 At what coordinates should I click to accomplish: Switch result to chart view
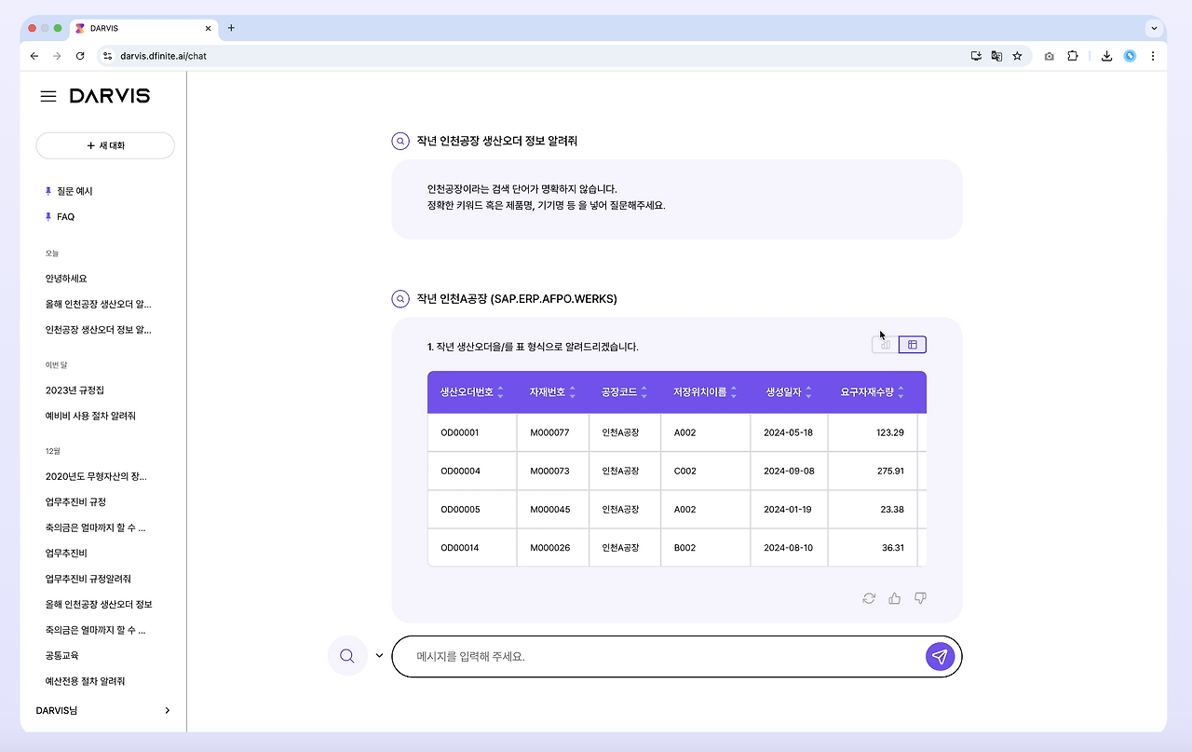click(886, 345)
